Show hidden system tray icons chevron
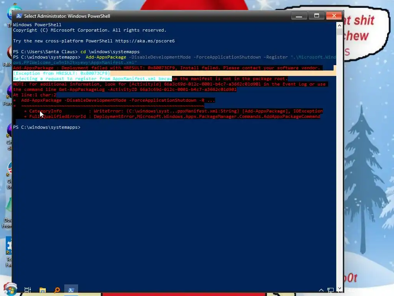Screen dimensions: 394x296 (x=321, y=290)
